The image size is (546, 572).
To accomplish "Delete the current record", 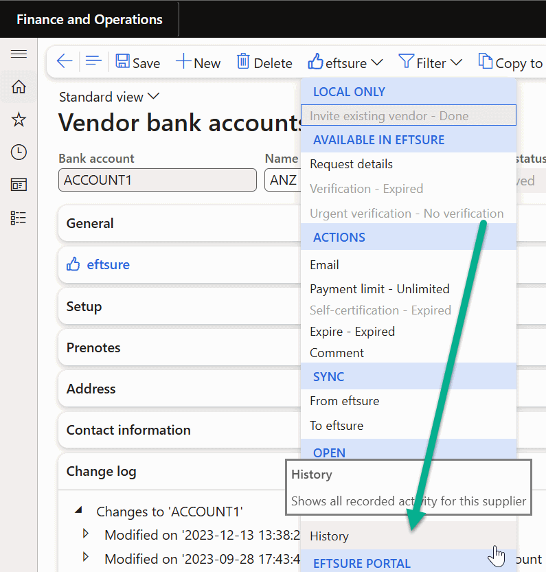I will pos(264,62).
